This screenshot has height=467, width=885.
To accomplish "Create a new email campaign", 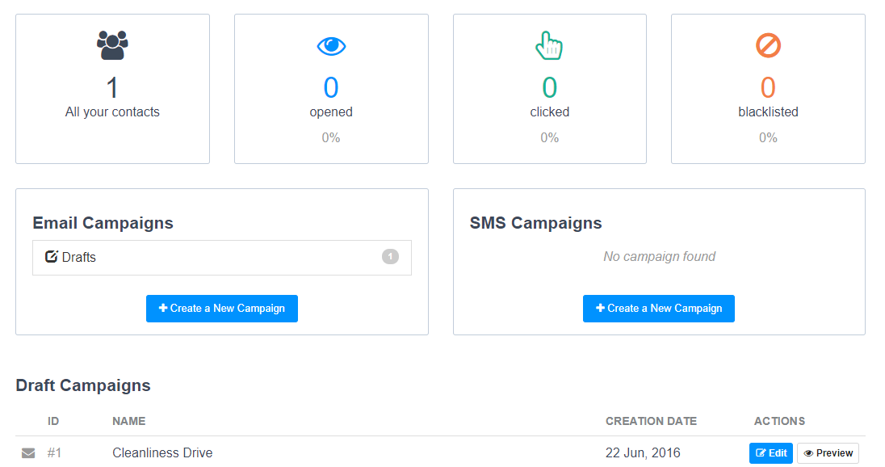I will pyautogui.click(x=222, y=309).
